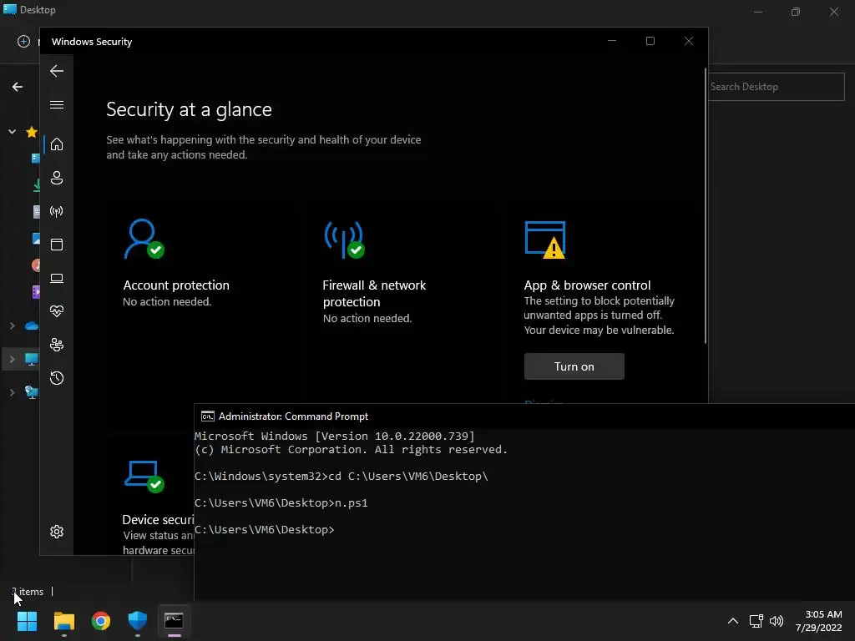Click the n.ps1 command line in Command Prompt
855x641 pixels.
tap(281, 502)
